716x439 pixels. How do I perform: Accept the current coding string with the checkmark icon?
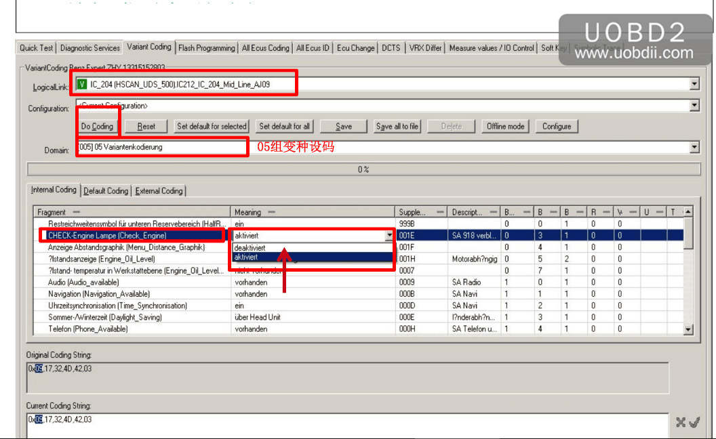(x=694, y=423)
